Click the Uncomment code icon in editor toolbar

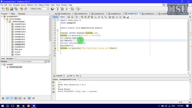point(127,17)
